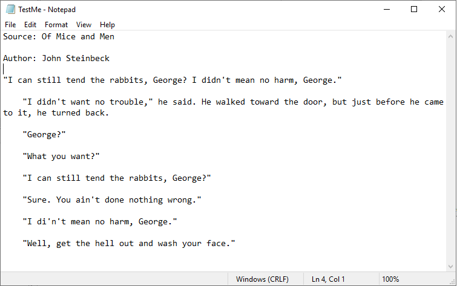Screen dimensions: 457x286
Task: Click the "What you want?" line
Action: (61, 156)
